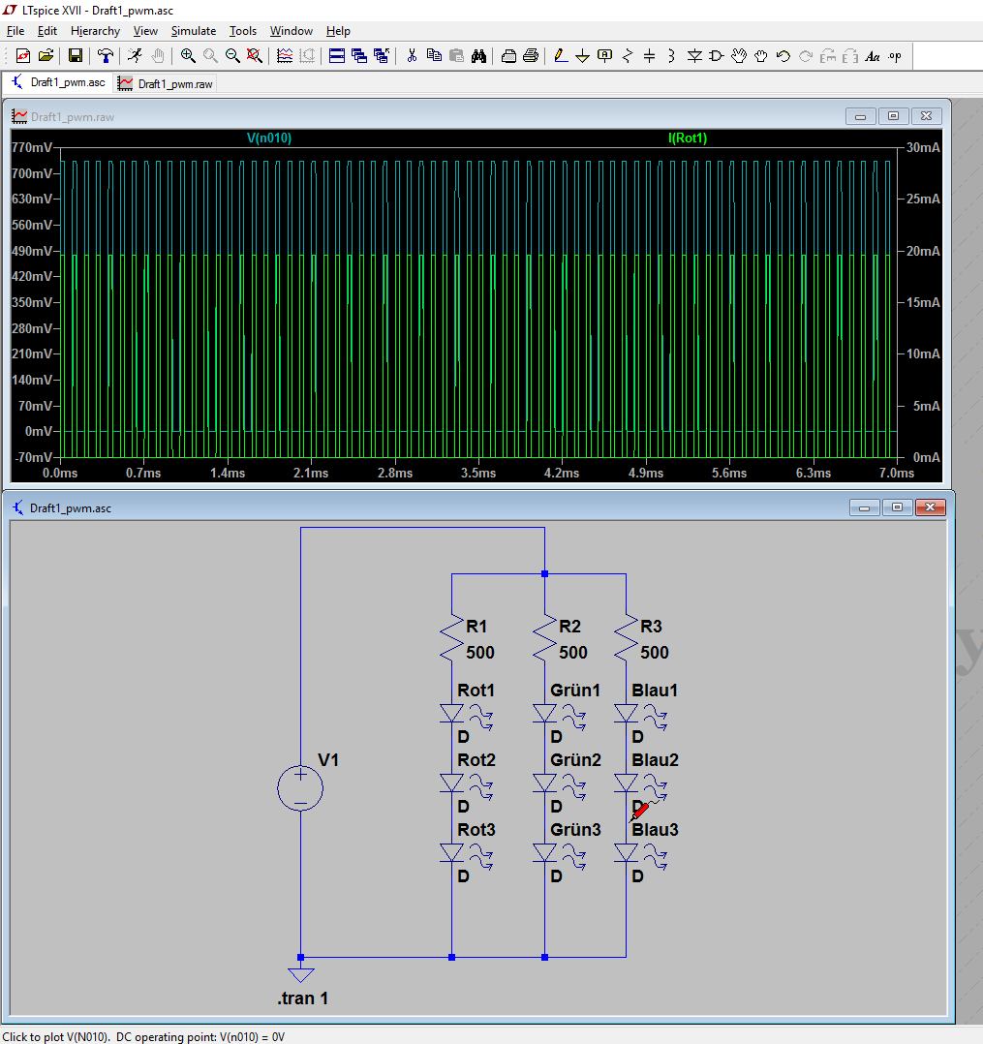This screenshot has height=1044, width=983.
Task: Cascade the windows with the Cascade icon
Action: click(x=359, y=56)
